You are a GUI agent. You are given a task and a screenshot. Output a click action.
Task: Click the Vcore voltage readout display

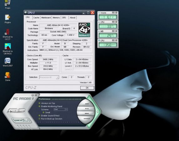[x=108, y=17]
